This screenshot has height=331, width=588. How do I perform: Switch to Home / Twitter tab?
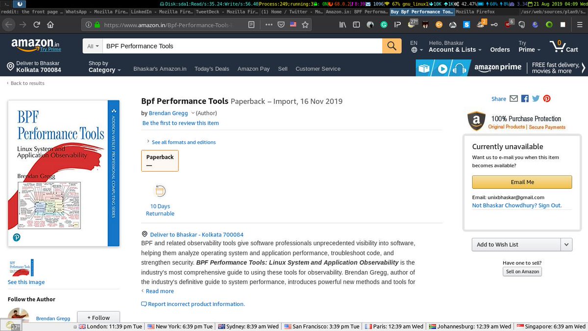tap(291, 11)
